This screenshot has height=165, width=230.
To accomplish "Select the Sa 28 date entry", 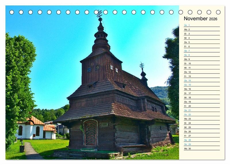I will point(201,140).
